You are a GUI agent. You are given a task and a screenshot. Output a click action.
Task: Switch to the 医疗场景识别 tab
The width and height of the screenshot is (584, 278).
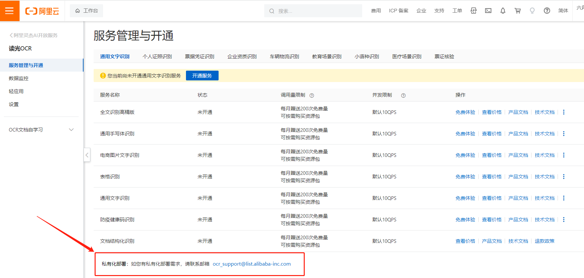(407, 56)
